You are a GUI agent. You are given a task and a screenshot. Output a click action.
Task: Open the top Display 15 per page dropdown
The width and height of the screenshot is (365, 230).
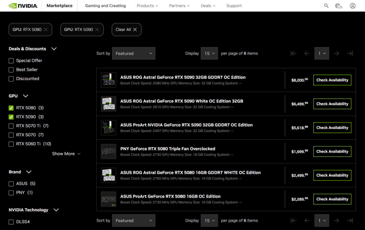click(x=209, y=53)
